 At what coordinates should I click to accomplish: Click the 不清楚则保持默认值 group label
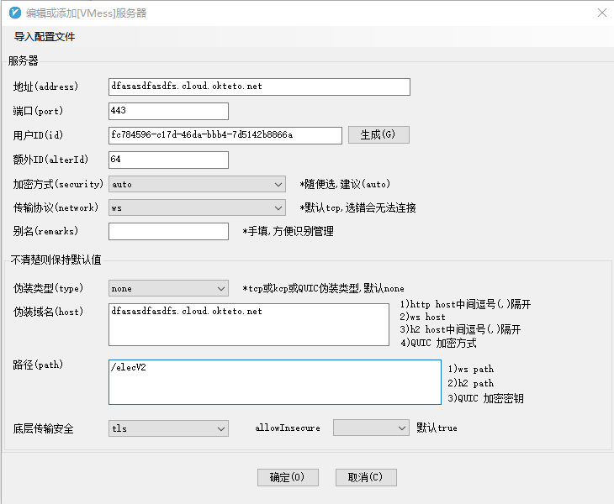56,260
